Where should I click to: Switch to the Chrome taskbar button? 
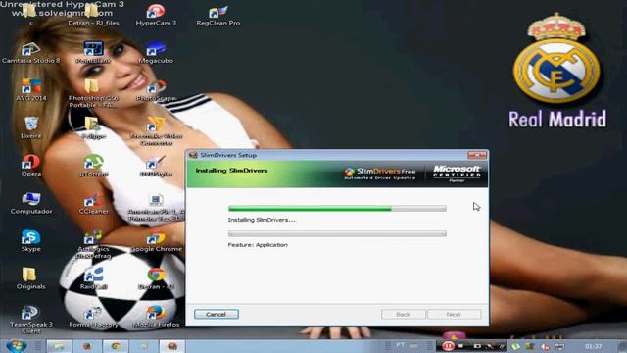pyautogui.click(x=116, y=346)
